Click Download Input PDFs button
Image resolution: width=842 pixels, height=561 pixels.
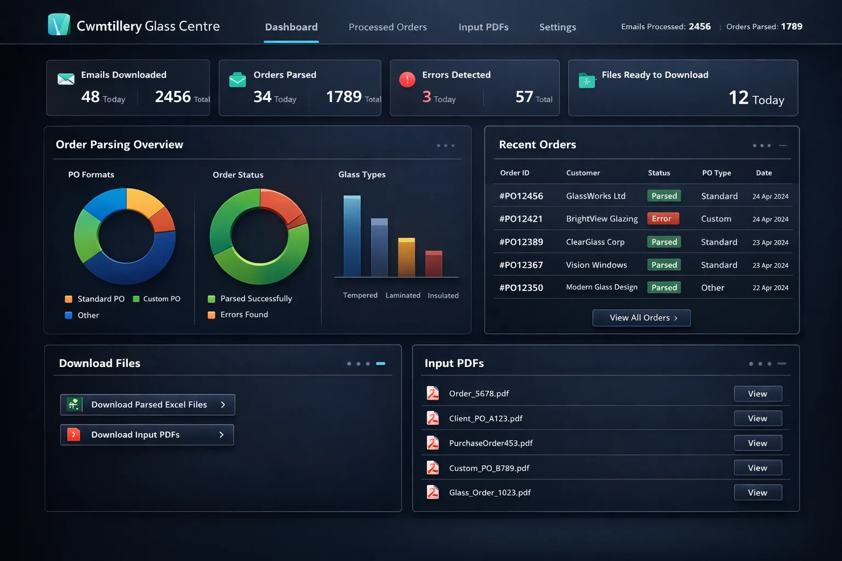click(x=147, y=434)
